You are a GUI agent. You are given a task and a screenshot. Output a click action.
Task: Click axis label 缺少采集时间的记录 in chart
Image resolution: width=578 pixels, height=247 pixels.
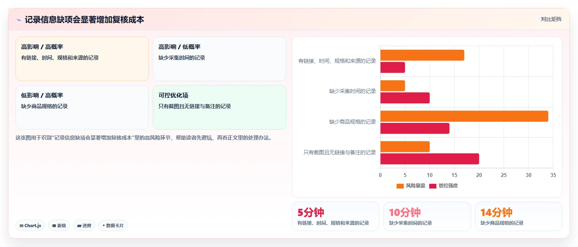pyautogui.click(x=352, y=91)
